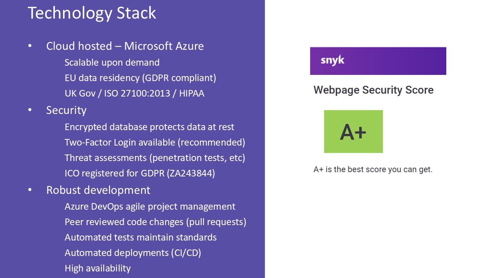Click 'Encrypted database protects data at rest'
This screenshot has height=278, width=495.
pyautogui.click(x=149, y=127)
